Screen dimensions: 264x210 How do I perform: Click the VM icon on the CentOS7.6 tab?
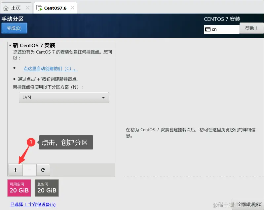[x=39, y=8]
